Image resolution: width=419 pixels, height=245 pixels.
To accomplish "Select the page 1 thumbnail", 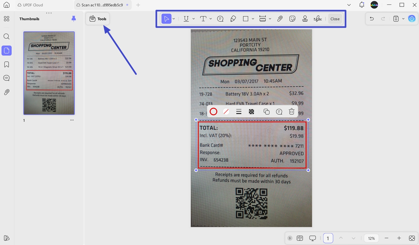I will [x=49, y=73].
